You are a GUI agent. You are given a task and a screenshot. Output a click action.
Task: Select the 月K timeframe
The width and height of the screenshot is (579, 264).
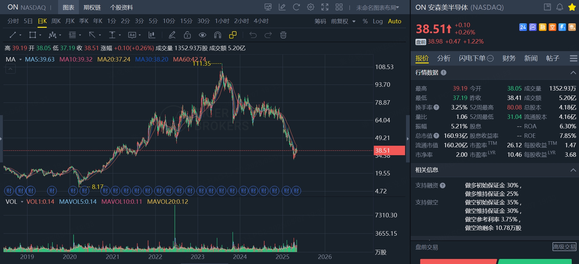[x=70, y=21]
